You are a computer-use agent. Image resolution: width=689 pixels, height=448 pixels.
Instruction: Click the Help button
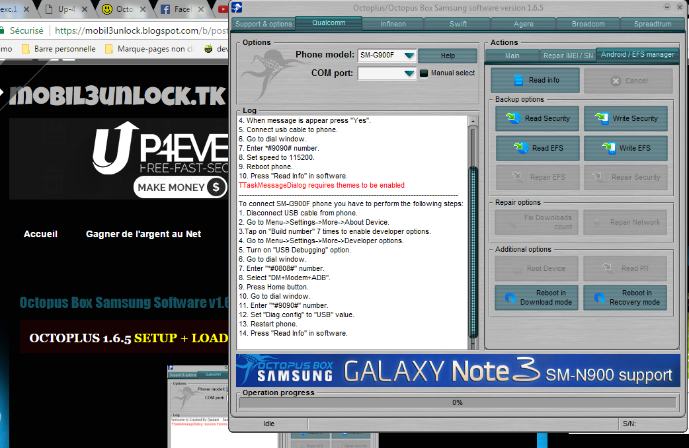click(448, 56)
